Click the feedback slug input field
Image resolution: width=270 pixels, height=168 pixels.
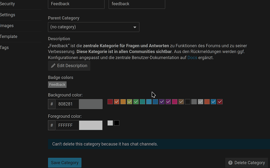[137, 4]
